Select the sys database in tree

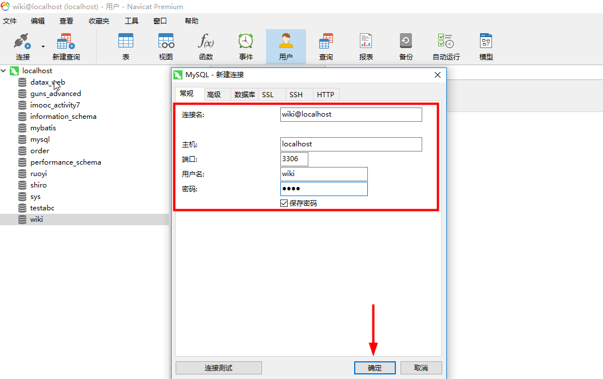[35, 197]
